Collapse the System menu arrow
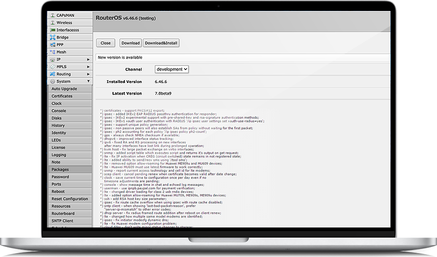The width and height of the screenshot is (437, 257). coord(88,81)
